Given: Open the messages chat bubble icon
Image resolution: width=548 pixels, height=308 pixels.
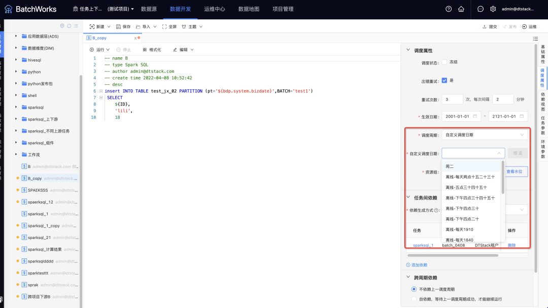Looking at the screenshot, I should [x=481, y=9].
